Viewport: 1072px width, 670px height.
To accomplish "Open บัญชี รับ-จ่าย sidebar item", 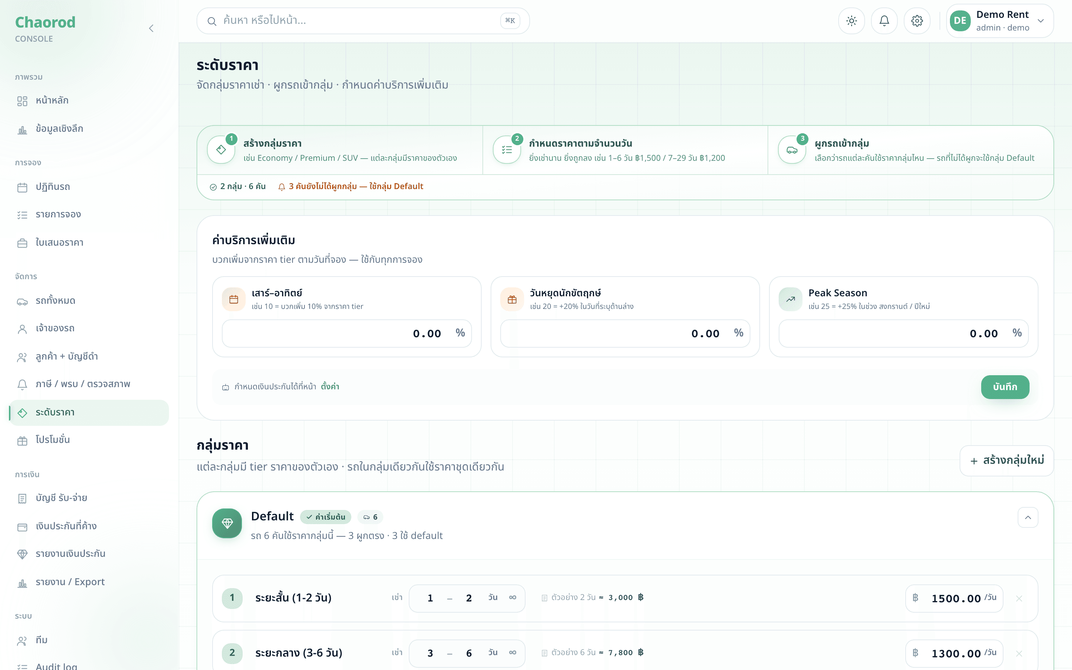I will 89,498.
